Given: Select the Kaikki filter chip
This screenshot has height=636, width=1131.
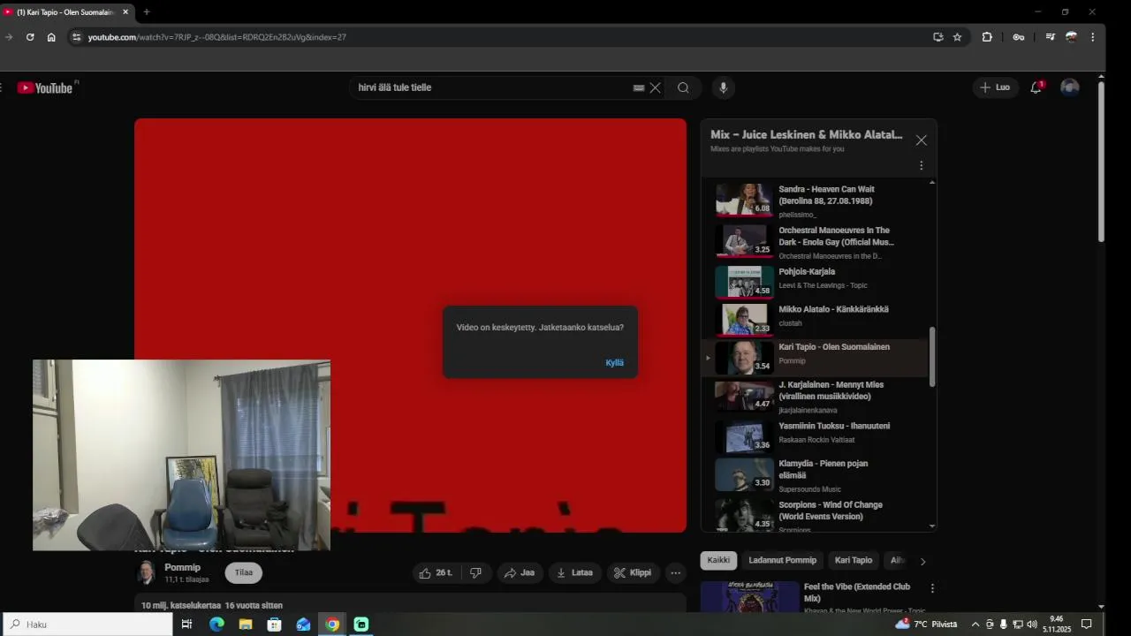Looking at the screenshot, I should 718,560.
